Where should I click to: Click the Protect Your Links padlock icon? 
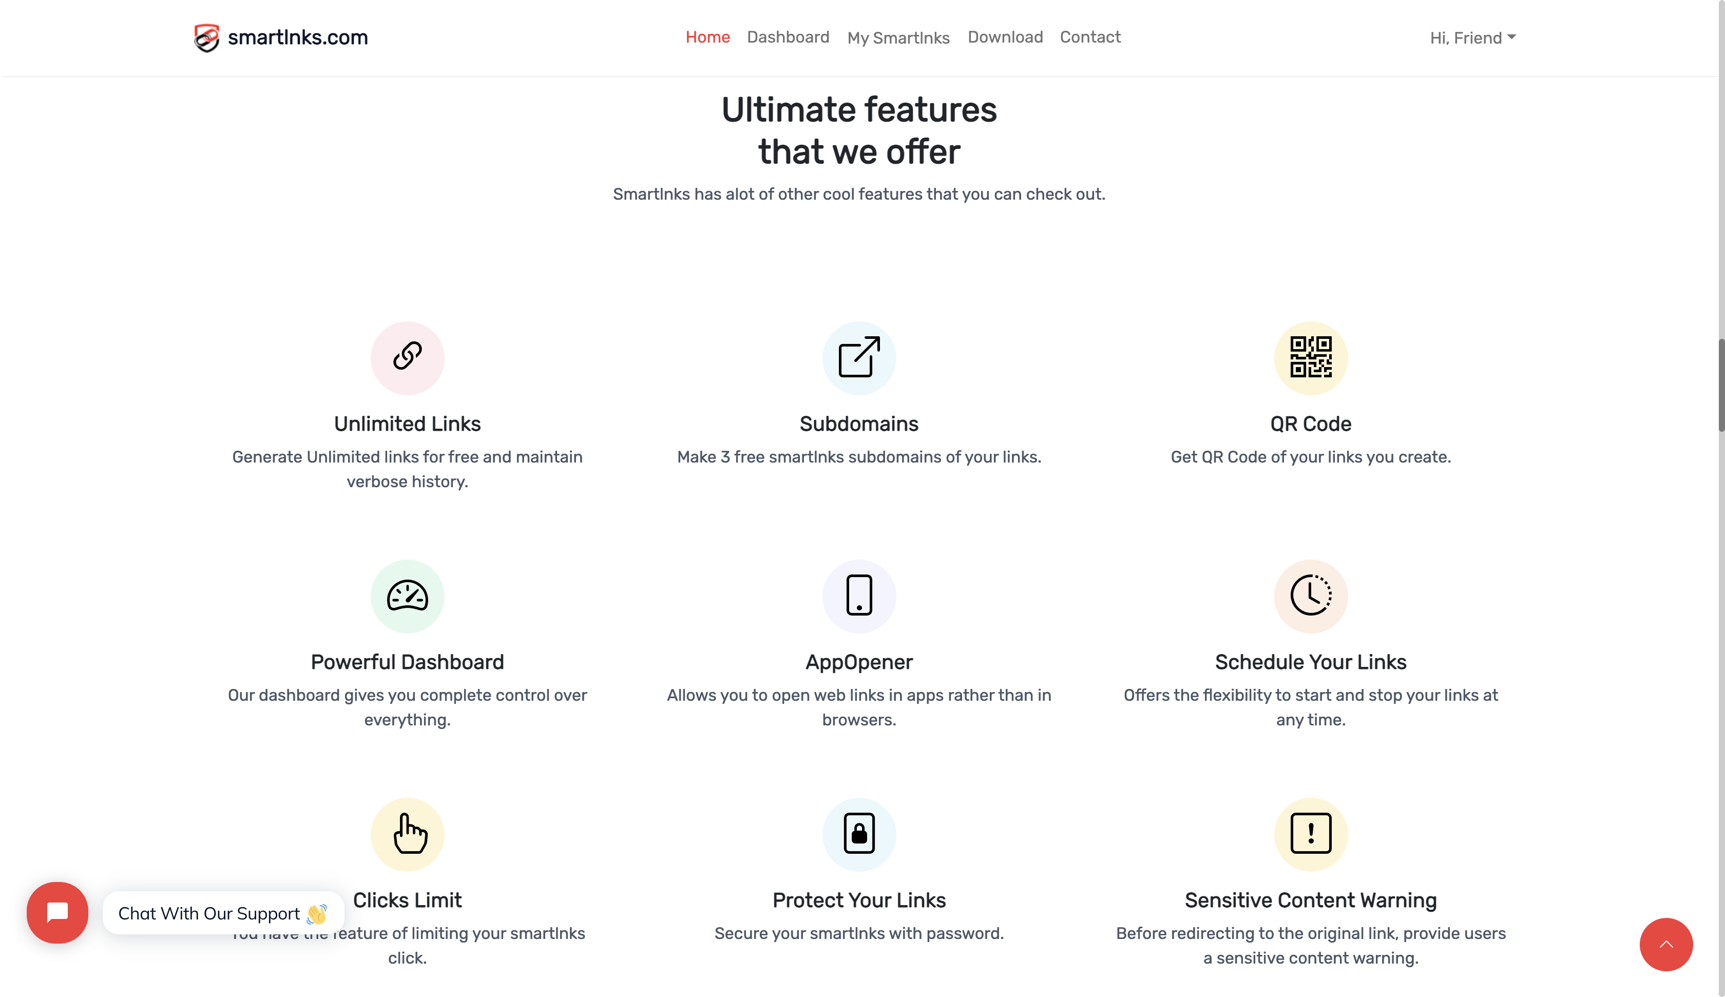859,834
